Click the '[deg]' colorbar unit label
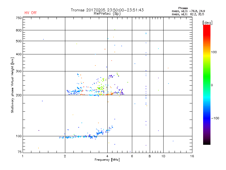The height and width of the screenshot is (170, 226). coord(207,23)
